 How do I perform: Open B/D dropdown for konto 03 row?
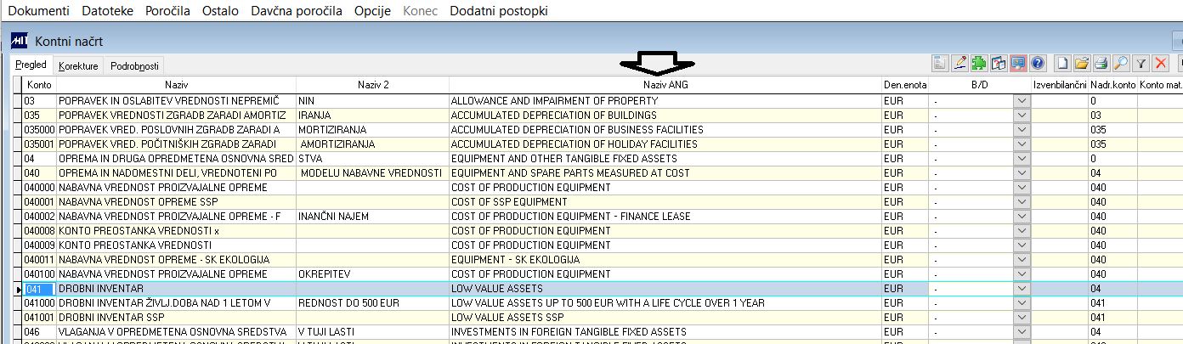(x=1022, y=101)
